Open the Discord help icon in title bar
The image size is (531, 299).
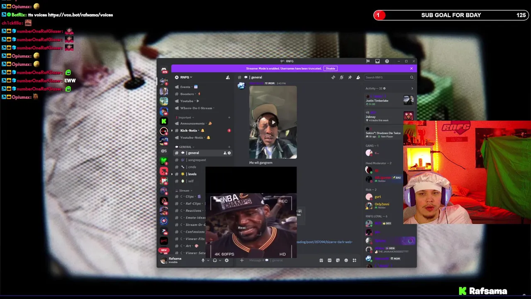[387, 61]
